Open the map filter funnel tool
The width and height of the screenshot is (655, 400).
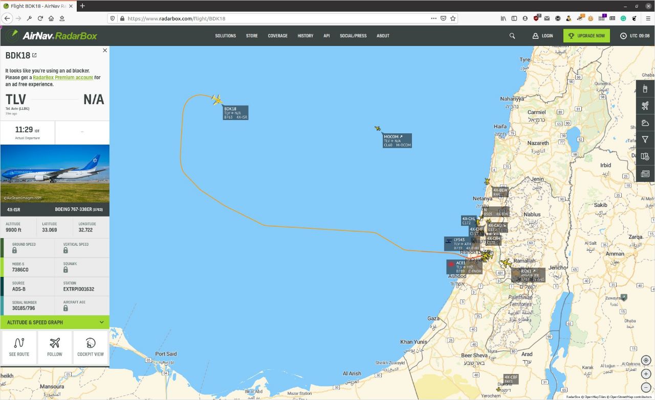645,139
